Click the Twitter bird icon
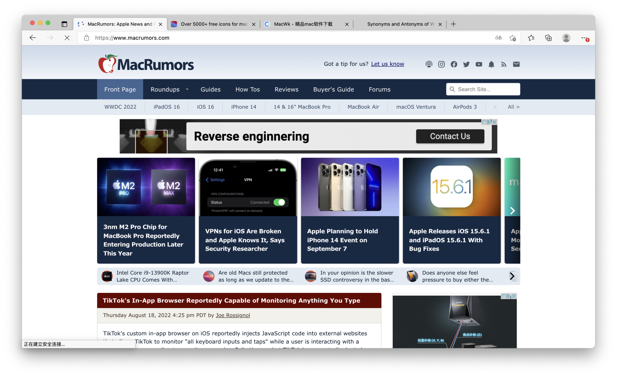Image resolution: width=617 pixels, height=377 pixels. (x=466, y=64)
